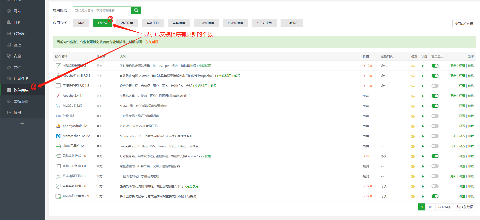
Task: Select the 企业版插件 category tab
Action: tap(235, 23)
